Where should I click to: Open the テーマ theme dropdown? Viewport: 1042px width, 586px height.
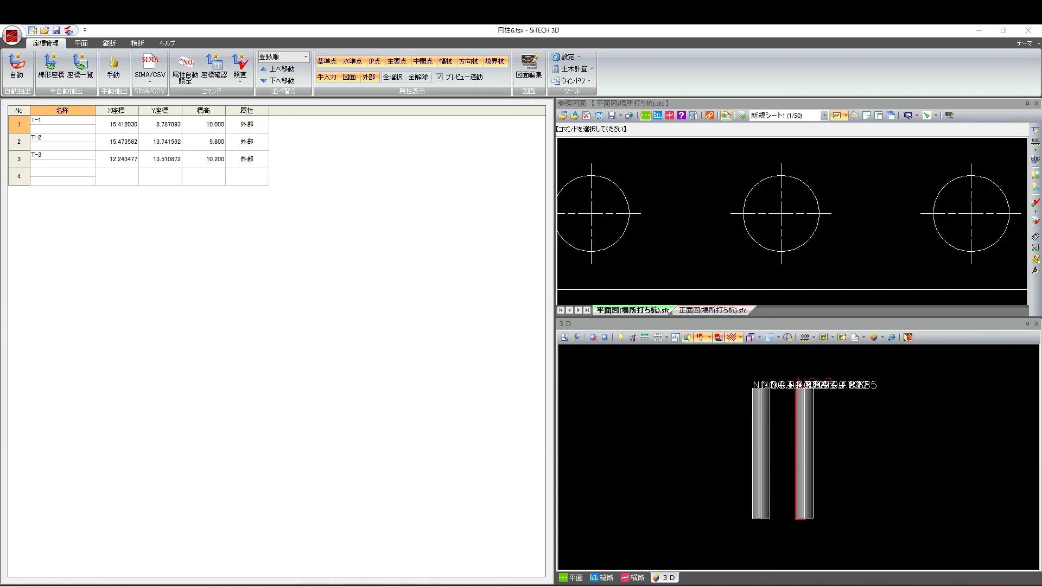coord(1028,43)
